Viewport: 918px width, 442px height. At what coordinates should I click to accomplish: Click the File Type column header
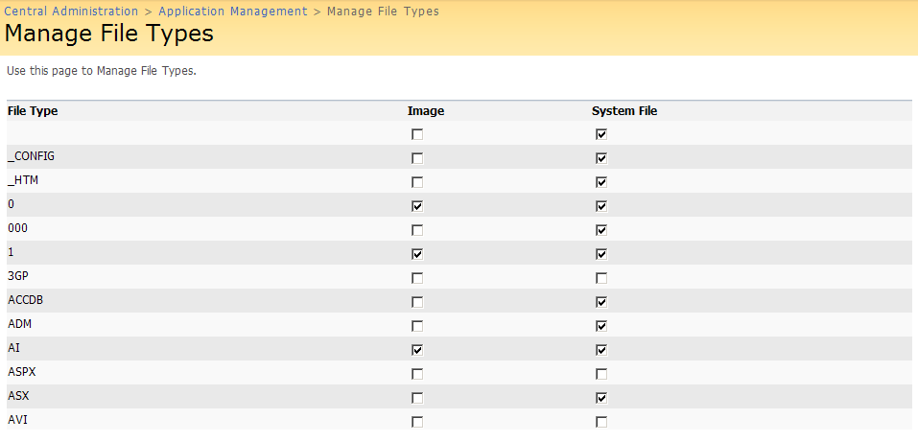(33, 111)
